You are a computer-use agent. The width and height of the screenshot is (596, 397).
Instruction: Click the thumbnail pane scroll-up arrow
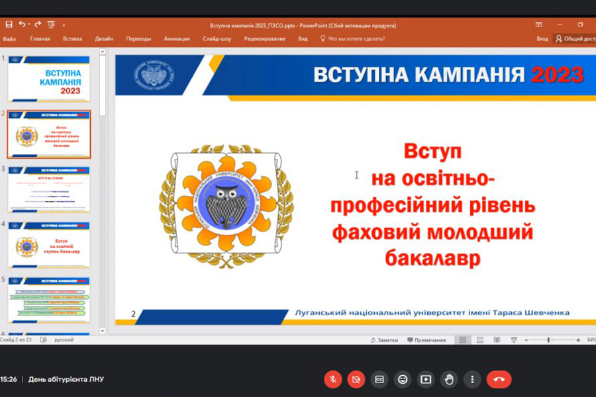pyautogui.click(x=102, y=52)
